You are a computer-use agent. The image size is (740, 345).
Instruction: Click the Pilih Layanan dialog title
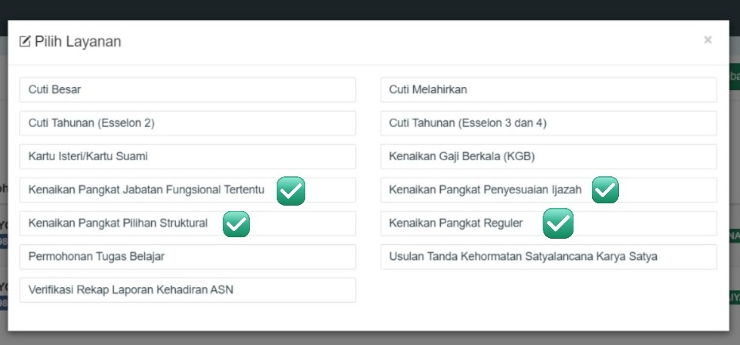point(78,42)
